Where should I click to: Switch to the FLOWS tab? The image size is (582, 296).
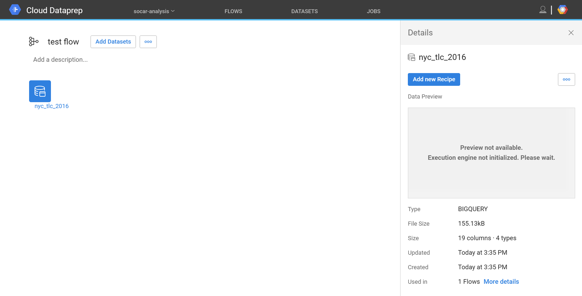[233, 11]
